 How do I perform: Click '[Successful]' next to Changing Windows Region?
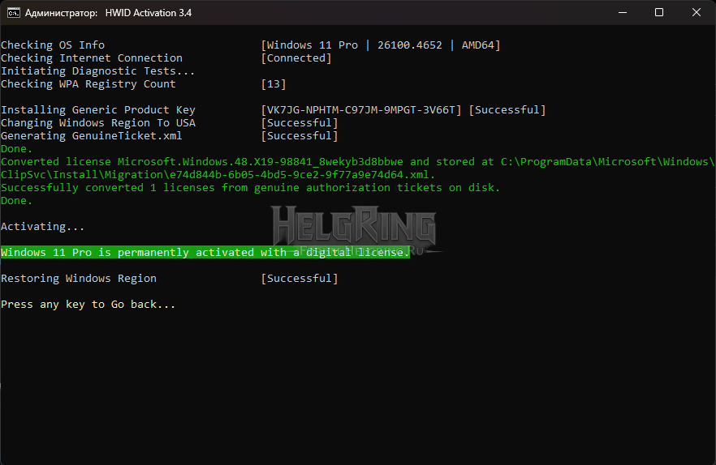point(299,123)
